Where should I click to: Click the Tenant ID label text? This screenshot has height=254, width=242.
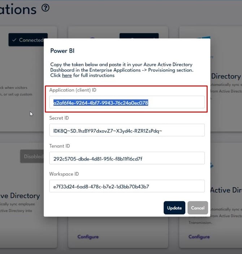point(60,146)
